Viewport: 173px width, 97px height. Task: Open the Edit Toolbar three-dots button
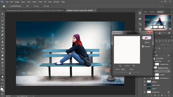2,83
